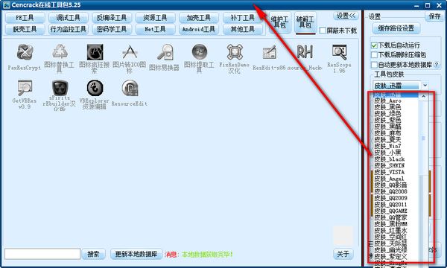Viewport: 447px width, 268px height.
Task: Select the 密码学工具 category
Action: 112,29
